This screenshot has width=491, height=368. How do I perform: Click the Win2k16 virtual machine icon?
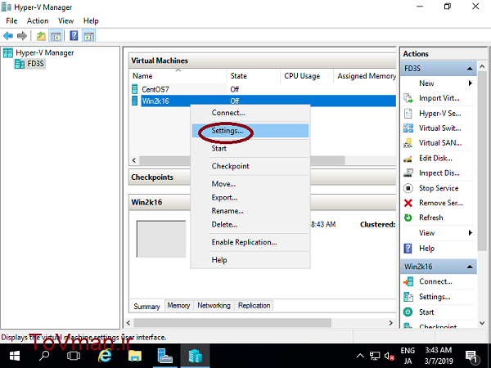[x=135, y=101]
